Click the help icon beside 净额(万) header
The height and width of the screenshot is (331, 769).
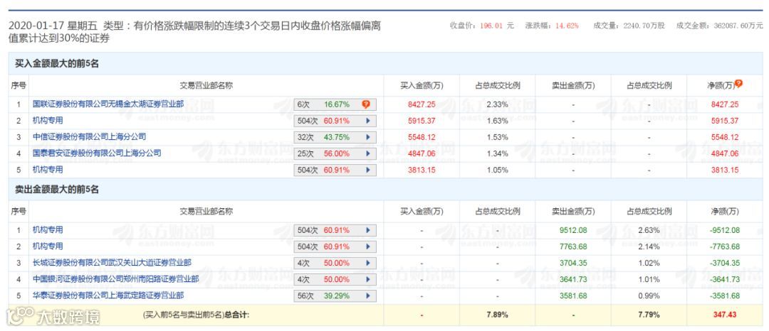738,84
